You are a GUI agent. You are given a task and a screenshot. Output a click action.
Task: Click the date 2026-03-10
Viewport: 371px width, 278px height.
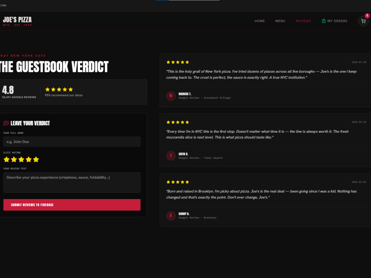pos(359,62)
